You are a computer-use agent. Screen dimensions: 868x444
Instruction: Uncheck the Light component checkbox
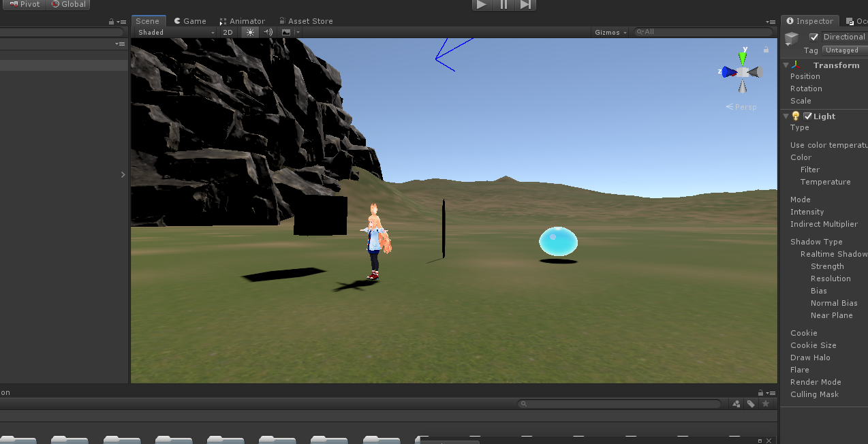(x=808, y=116)
